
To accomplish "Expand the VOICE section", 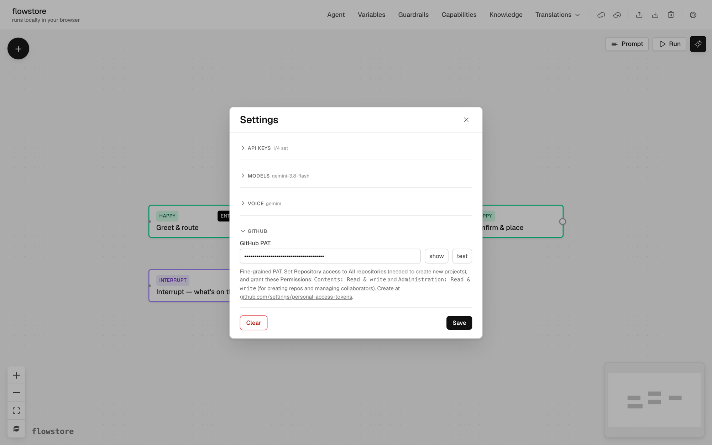I will [x=261, y=204].
